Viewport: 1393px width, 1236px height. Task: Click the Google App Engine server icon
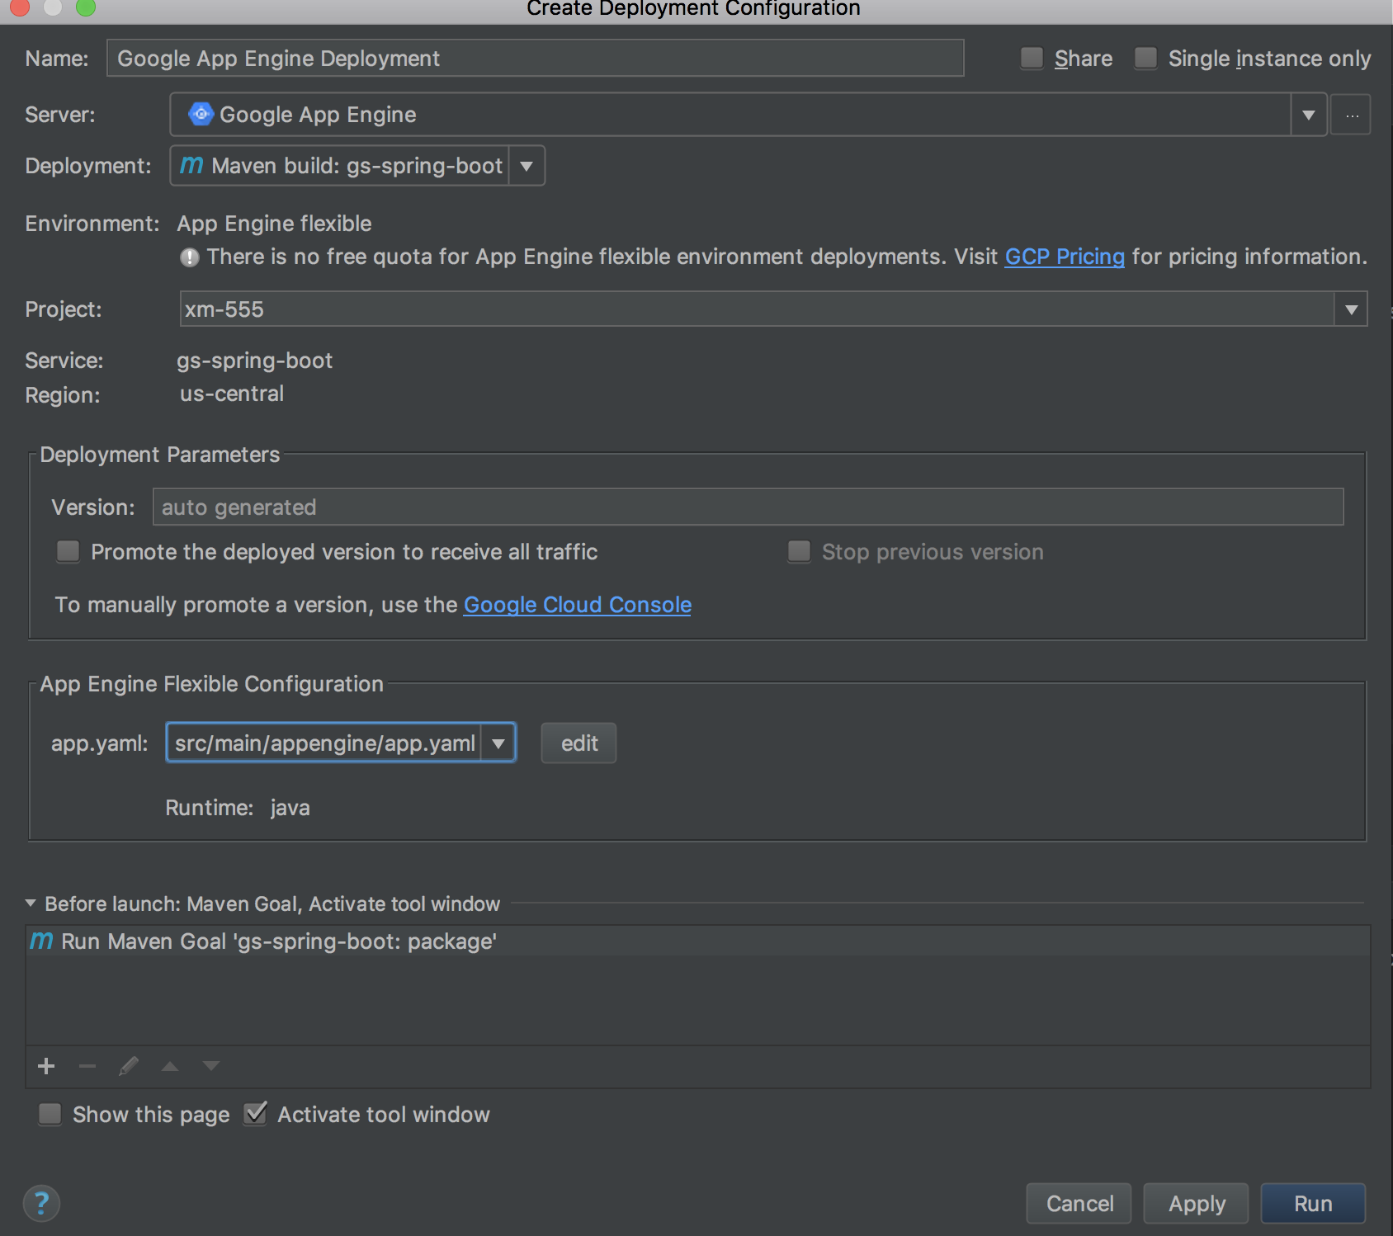point(201,115)
